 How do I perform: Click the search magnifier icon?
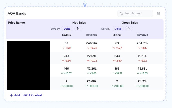click(121, 13)
